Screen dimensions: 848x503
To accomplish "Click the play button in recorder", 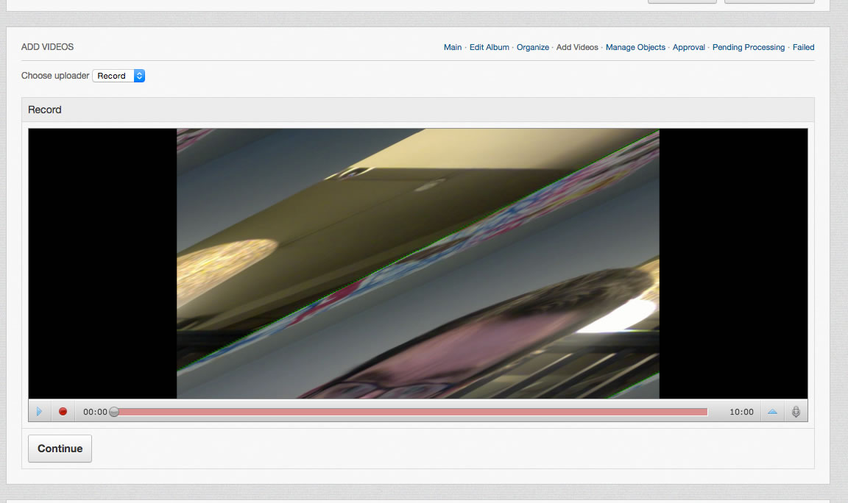I will pyautogui.click(x=40, y=412).
